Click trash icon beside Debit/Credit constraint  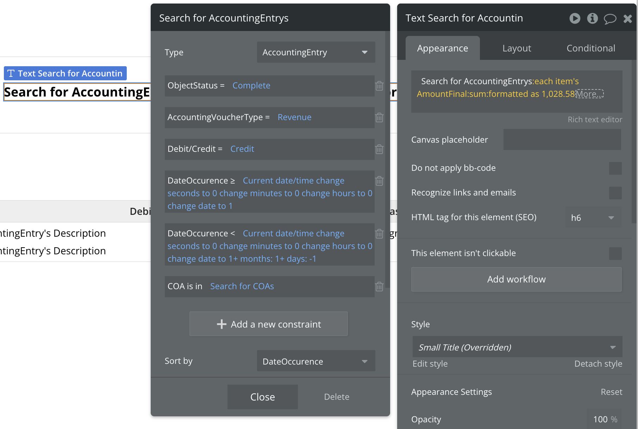379,149
